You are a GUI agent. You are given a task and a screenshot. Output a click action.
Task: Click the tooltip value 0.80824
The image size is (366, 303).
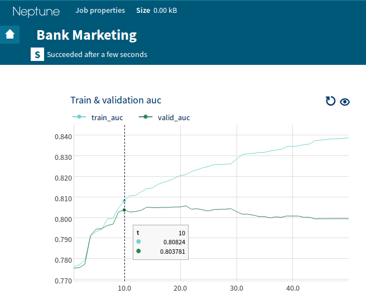click(x=174, y=242)
